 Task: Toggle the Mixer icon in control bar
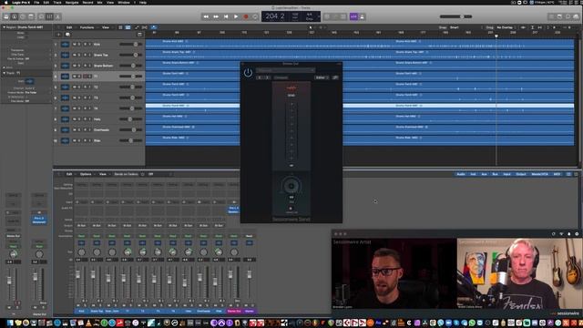click(x=49, y=16)
